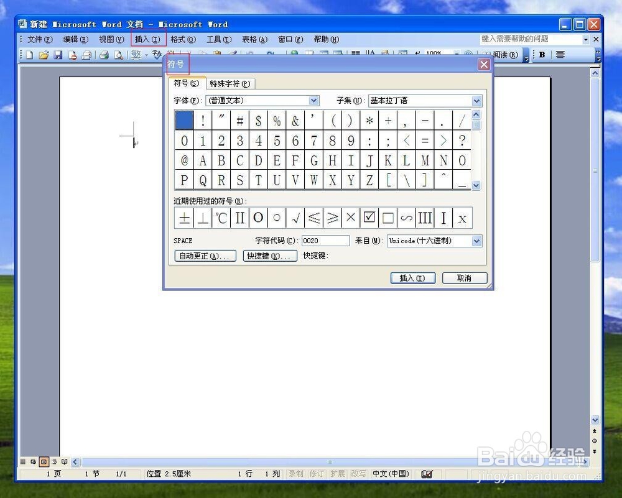The width and height of the screenshot is (622, 498).
Task: Open the 字体 font dropdown
Action: point(313,101)
